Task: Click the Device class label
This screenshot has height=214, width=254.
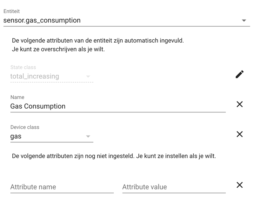Action: point(25,127)
